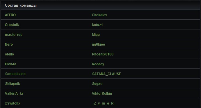The width and height of the screenshot is (201, 108).
Task: View masterrus profile
Action: (x=14, y=35)
